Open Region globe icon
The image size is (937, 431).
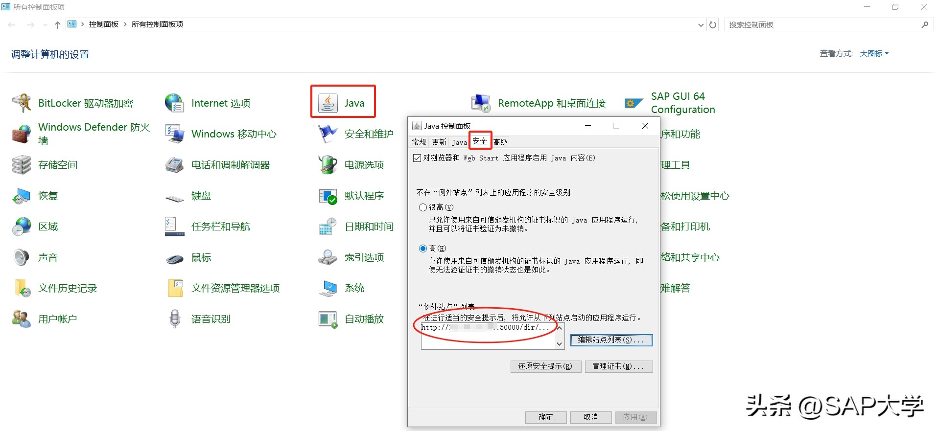(22, 227)
